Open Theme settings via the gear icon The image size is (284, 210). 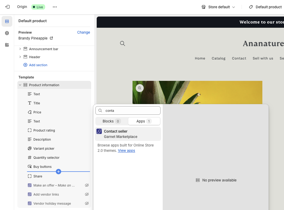[x=7, y=33]
